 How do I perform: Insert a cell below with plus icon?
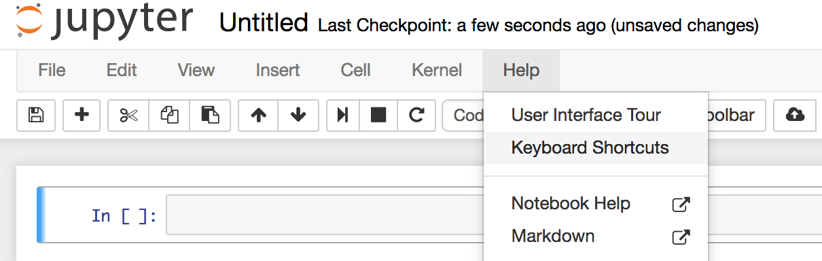tap(82, 115)
